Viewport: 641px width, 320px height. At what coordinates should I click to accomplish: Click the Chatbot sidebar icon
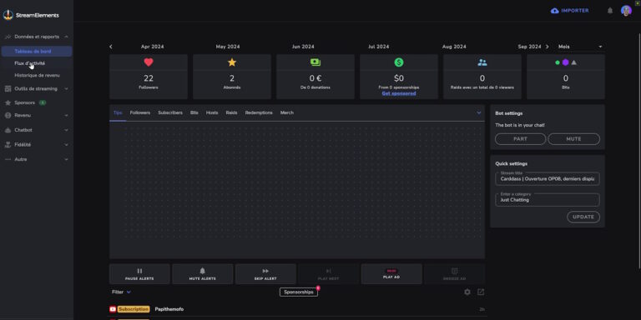pyautogui.click(x=8, y=130)
